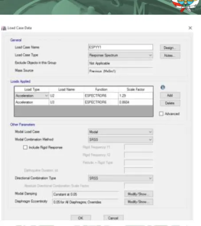Click the Design... button
The height and width of the screenshot is (226, 201).
(x=170, y=48)
